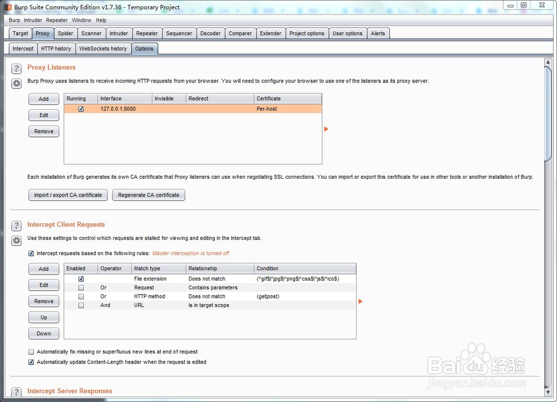
Task: Switch to the Sequencer tab
Action: click(x=179, y=33)
